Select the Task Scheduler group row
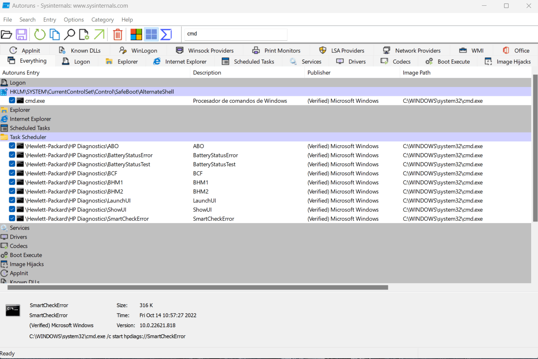Screen dimensions: 538x359 pos(266,137)
